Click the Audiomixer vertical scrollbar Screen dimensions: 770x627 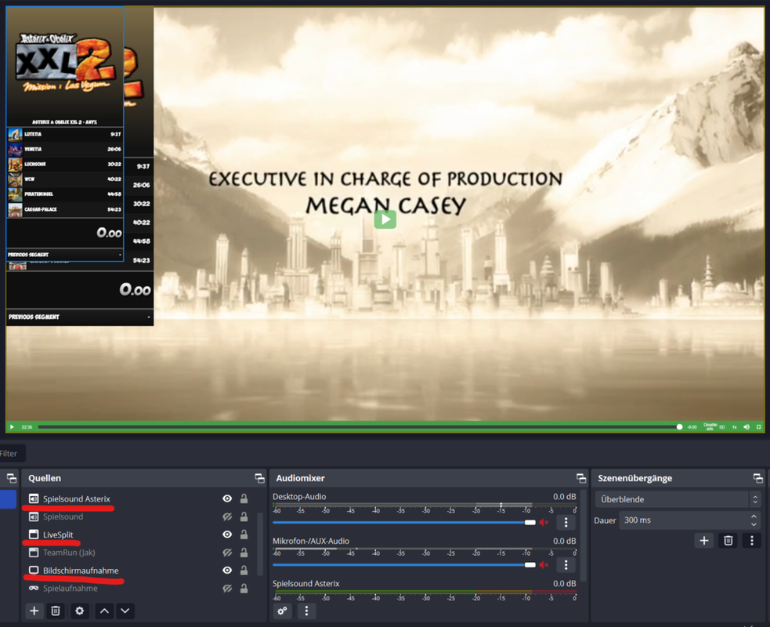pyautogui.click(x=583, y=535)
